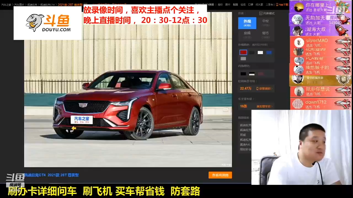Choose the blue exterior color swatch
The height and width of the screenshot is (198, 353).
tap(269, 52)
